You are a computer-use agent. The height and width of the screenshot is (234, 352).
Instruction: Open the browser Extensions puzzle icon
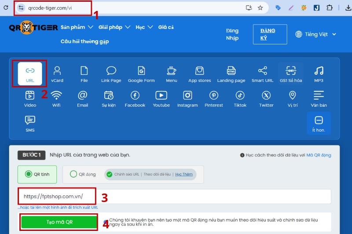point(329,8)
